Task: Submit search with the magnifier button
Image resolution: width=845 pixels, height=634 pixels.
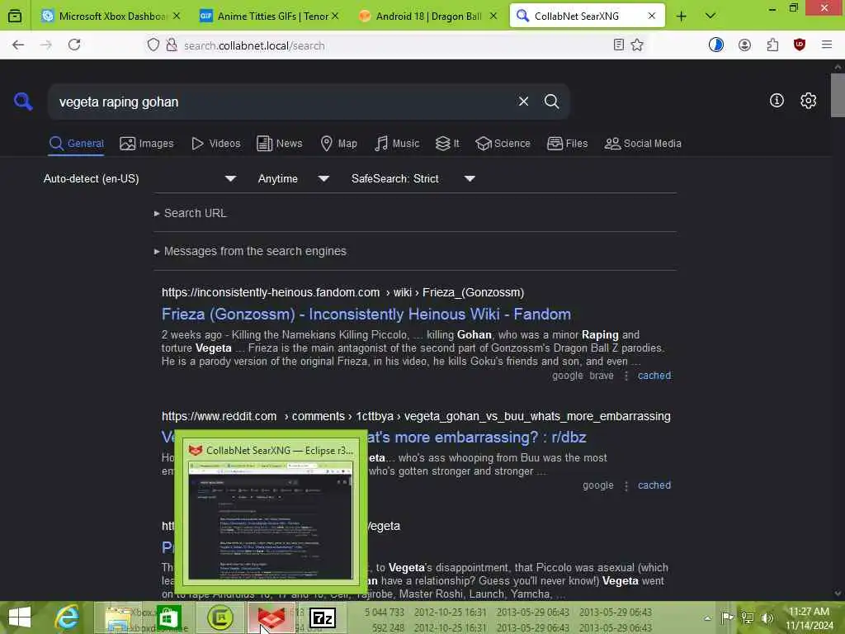Action: pos(551,102)
